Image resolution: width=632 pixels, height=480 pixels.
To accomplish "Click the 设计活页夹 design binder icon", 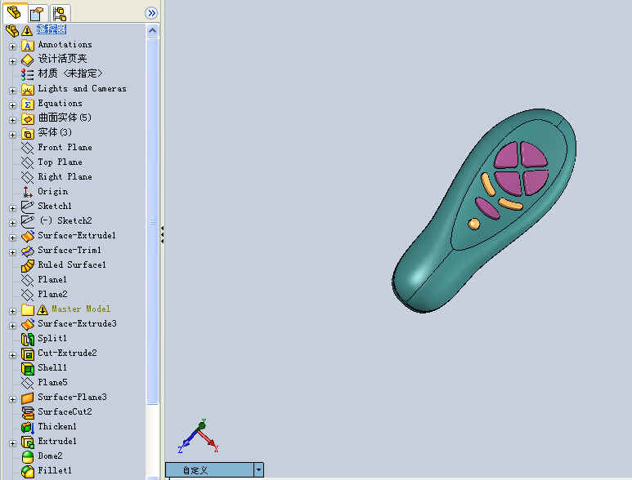I will pos(28,60).
